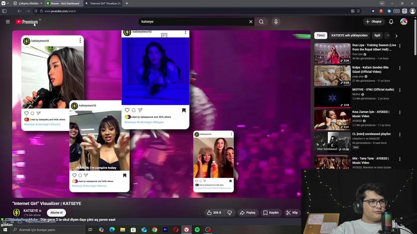Play Dua Lipa Training Season thumbnail
Image resolution: width=417 pixels, height=234 pixels.
click(x=332, y=53)
